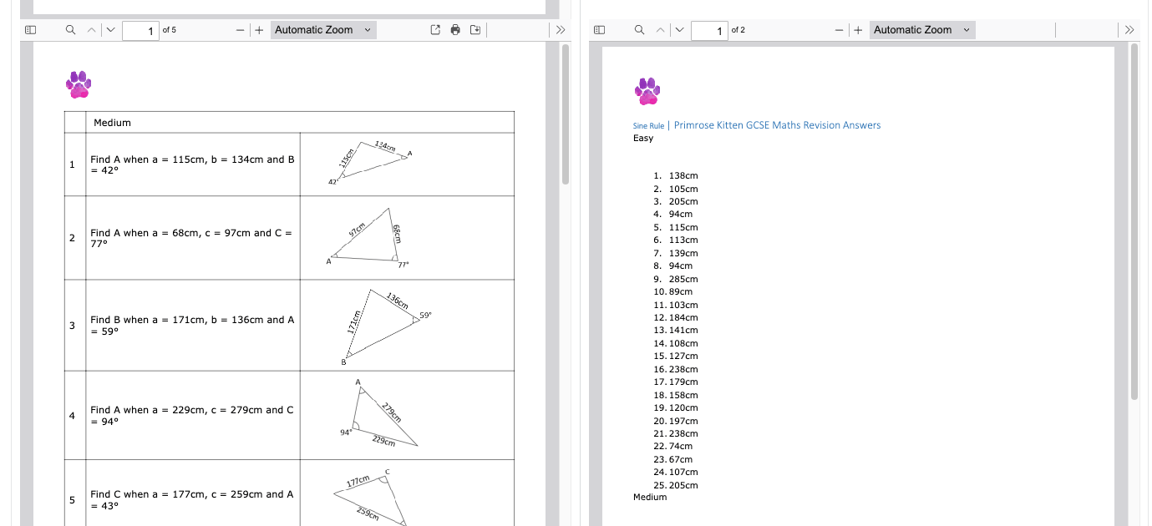Zoom in on the questions document
The width and height of the screenshot is (1152, 526).
[260, 29]
